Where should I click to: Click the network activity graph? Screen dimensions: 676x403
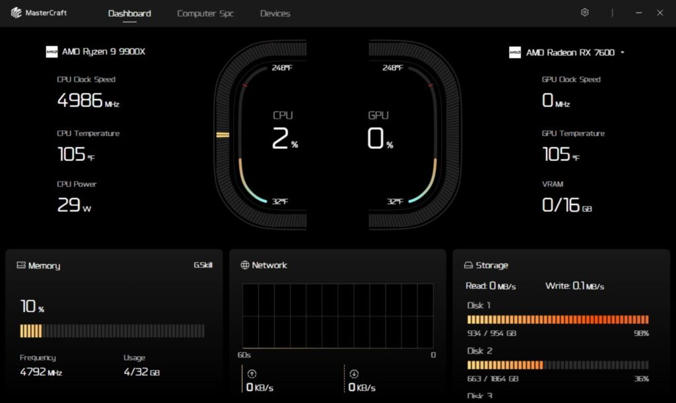click(338, 315)
